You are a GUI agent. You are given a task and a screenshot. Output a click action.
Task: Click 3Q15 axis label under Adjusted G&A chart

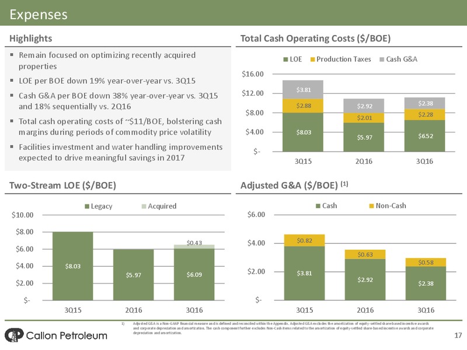click(x=304, y=310)
